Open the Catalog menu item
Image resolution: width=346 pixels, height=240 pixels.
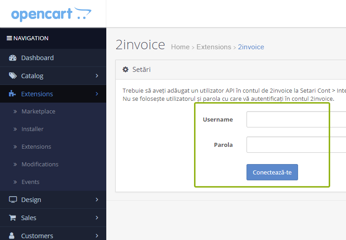53,75
